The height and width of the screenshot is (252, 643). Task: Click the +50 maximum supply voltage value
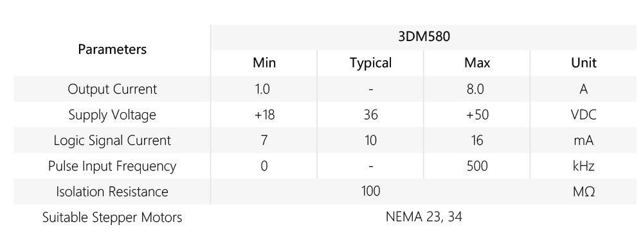coord(477,115)
